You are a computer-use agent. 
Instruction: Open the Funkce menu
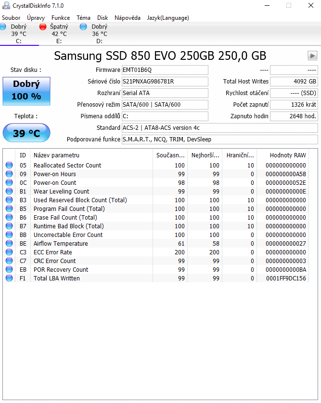coord(61,18)
